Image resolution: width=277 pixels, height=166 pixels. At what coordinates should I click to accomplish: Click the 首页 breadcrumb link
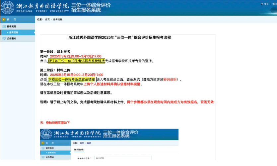coord(47,20)
